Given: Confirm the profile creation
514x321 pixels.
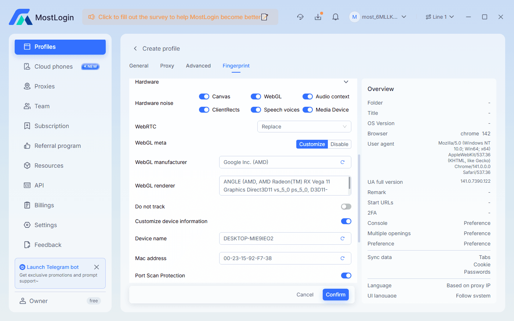Looking at the screenshot, I should click(335, 295).
